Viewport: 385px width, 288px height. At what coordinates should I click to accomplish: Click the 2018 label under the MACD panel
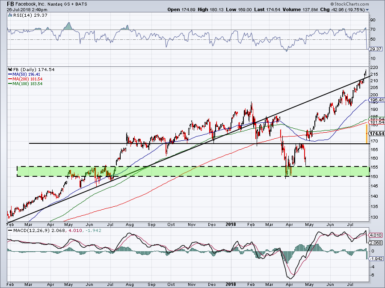coord(231,285)
